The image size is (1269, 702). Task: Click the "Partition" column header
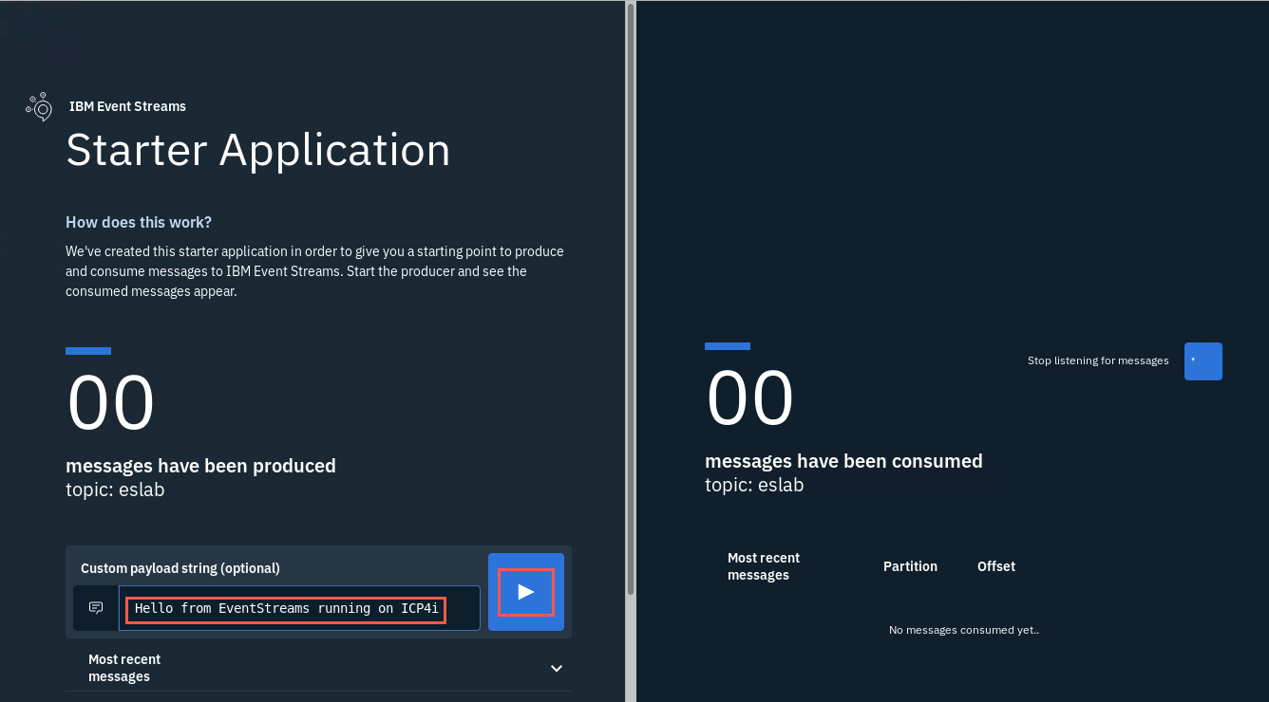pyautogui.click(x=910, y=566)
